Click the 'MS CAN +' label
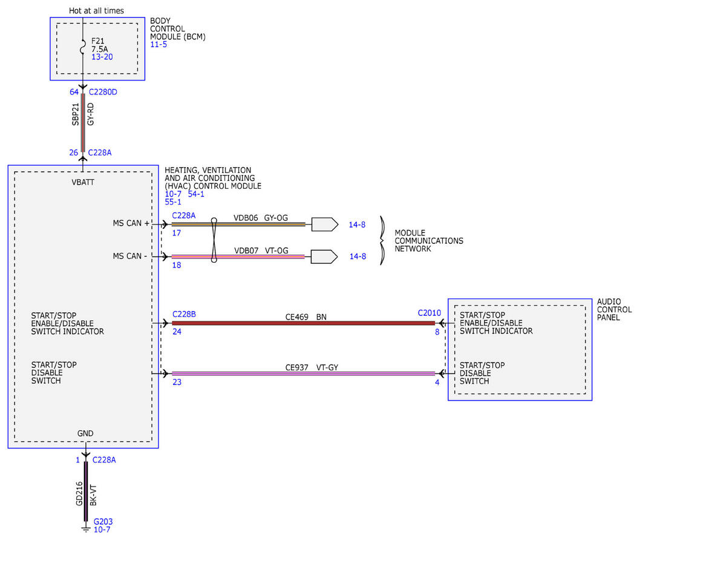The height and width of the screenshot is (561, 726). tap(131, 223)
